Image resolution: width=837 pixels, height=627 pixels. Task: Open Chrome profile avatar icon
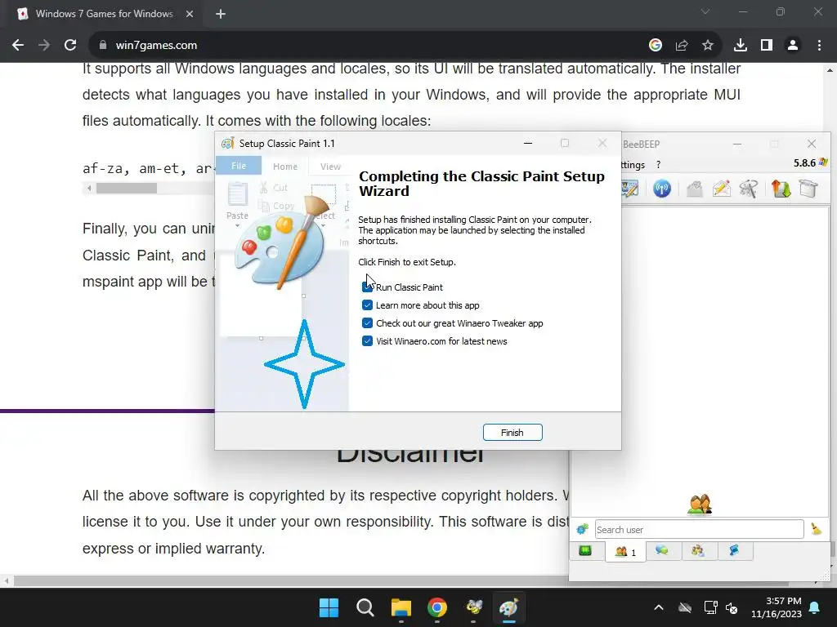click(793, 46)
